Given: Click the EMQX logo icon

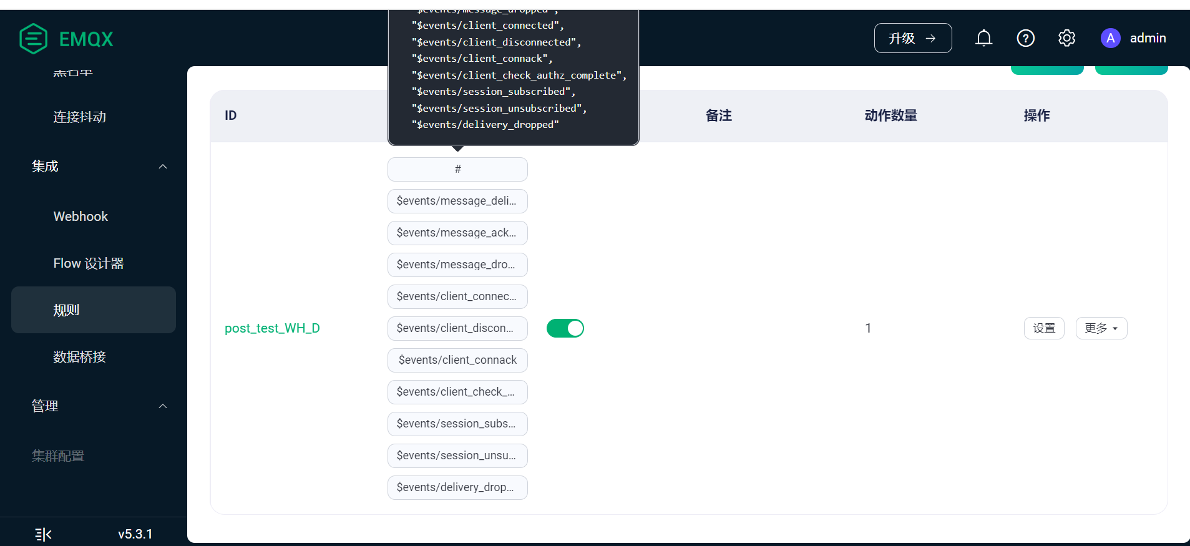Looking at the screenshot, I should tap(33, 39).
